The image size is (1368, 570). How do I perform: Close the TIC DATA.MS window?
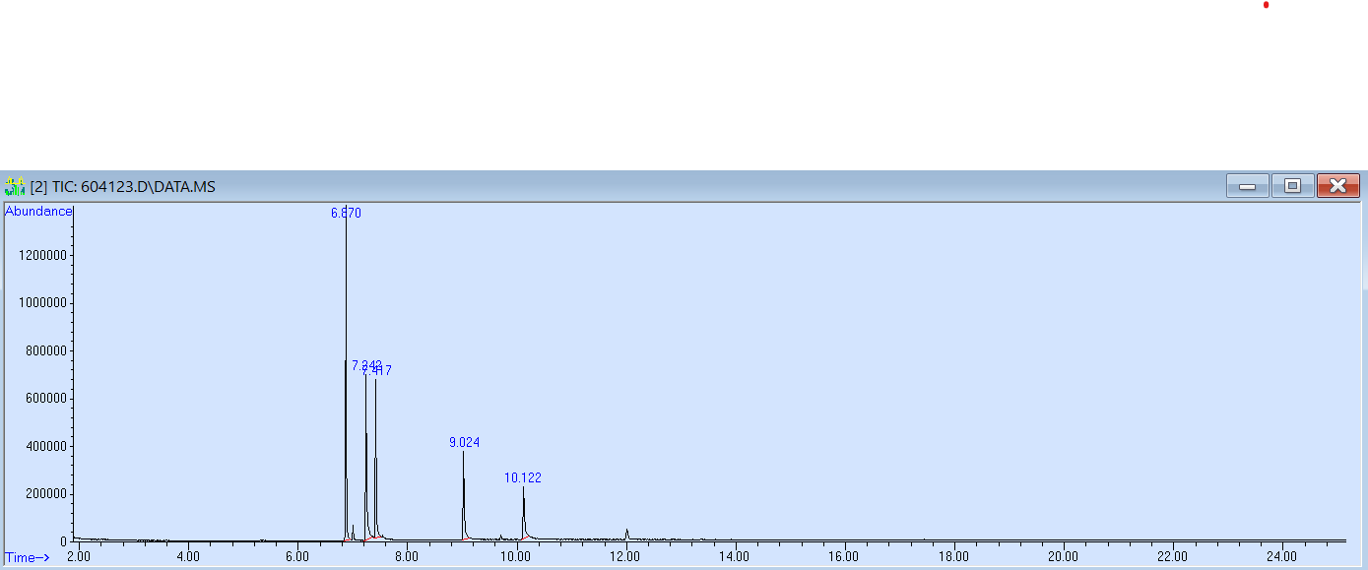(1337, 186)
